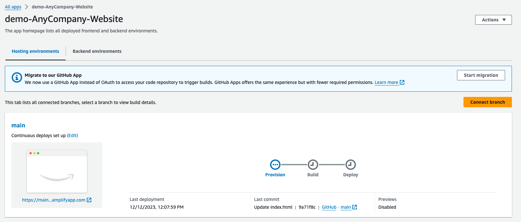
Task: Open the main branch heading link
Action: coord(18,125)
